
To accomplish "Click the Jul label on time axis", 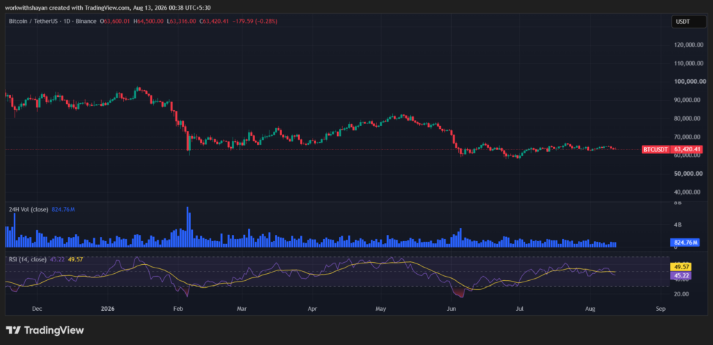I will pyautogui.click(x=519, y=309).
